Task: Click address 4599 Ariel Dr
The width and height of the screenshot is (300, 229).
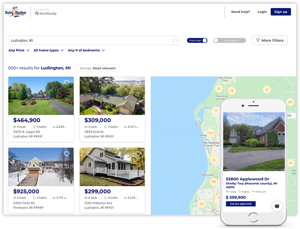Action: tap(94, 132)
